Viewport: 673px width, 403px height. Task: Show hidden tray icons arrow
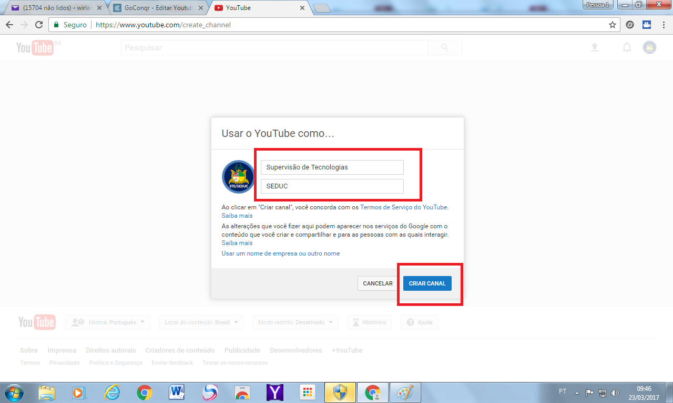[x=577, y=392]
